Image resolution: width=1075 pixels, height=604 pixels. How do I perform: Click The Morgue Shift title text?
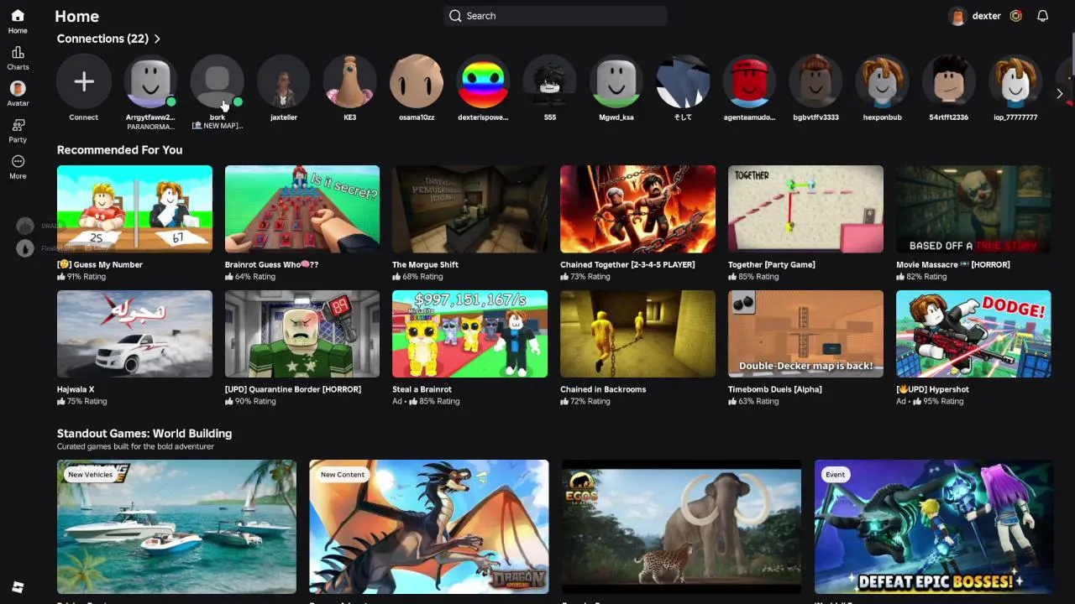pyautogui.click(x=425, y=264)
